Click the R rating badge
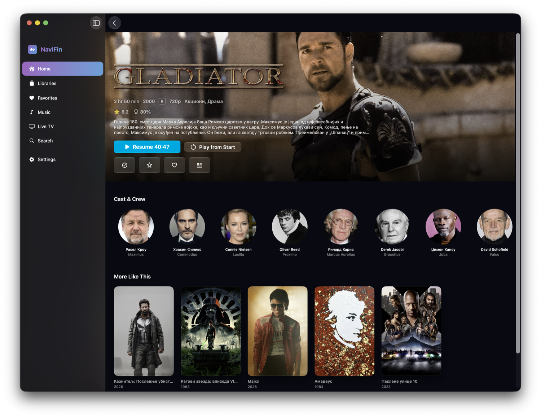This screenshot has height=418, width=541. [162, 101]
